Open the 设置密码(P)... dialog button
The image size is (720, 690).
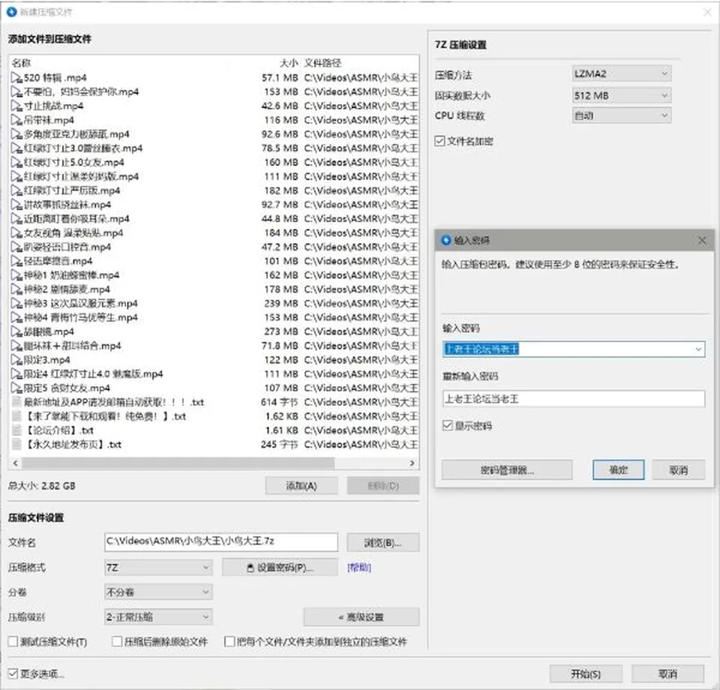pos(280,568)
